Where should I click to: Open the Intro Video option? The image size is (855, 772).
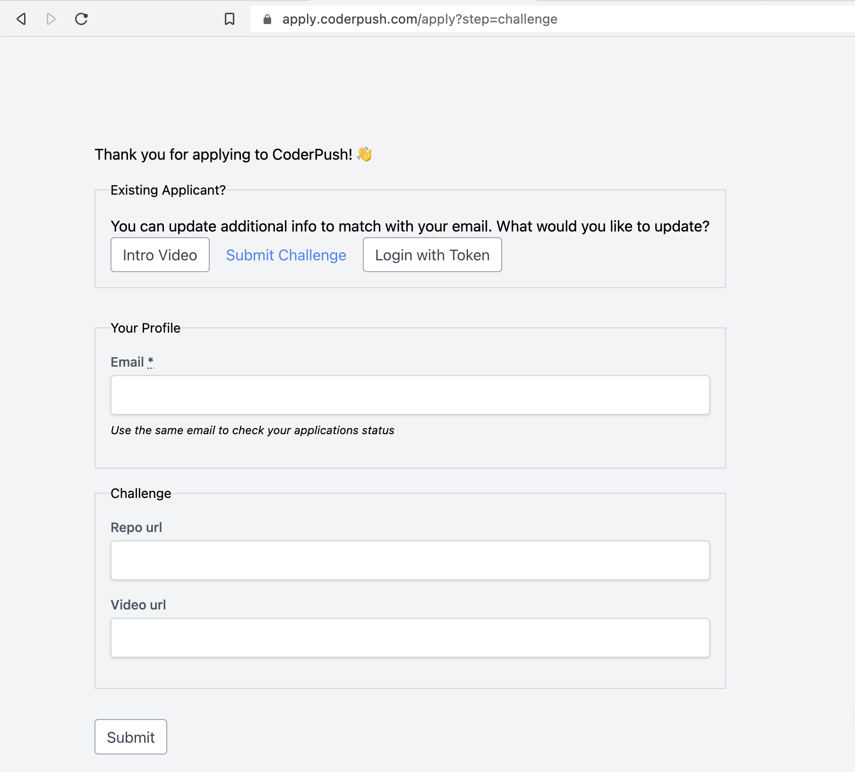pyautogui.click(x=160, y=255)
